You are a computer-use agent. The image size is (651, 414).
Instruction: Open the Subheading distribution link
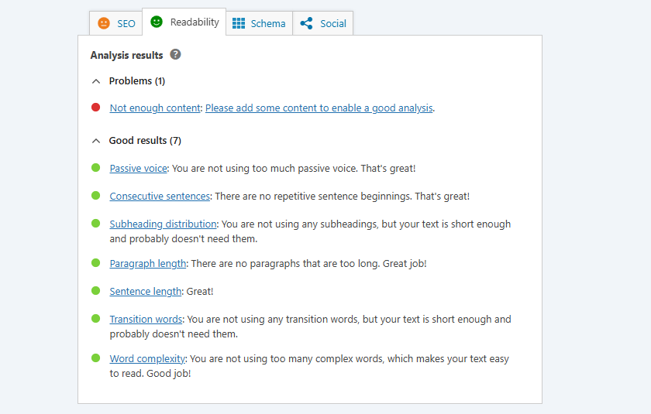(x=163, y=224)
